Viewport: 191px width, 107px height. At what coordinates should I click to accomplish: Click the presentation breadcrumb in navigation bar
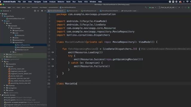point(53,7)
